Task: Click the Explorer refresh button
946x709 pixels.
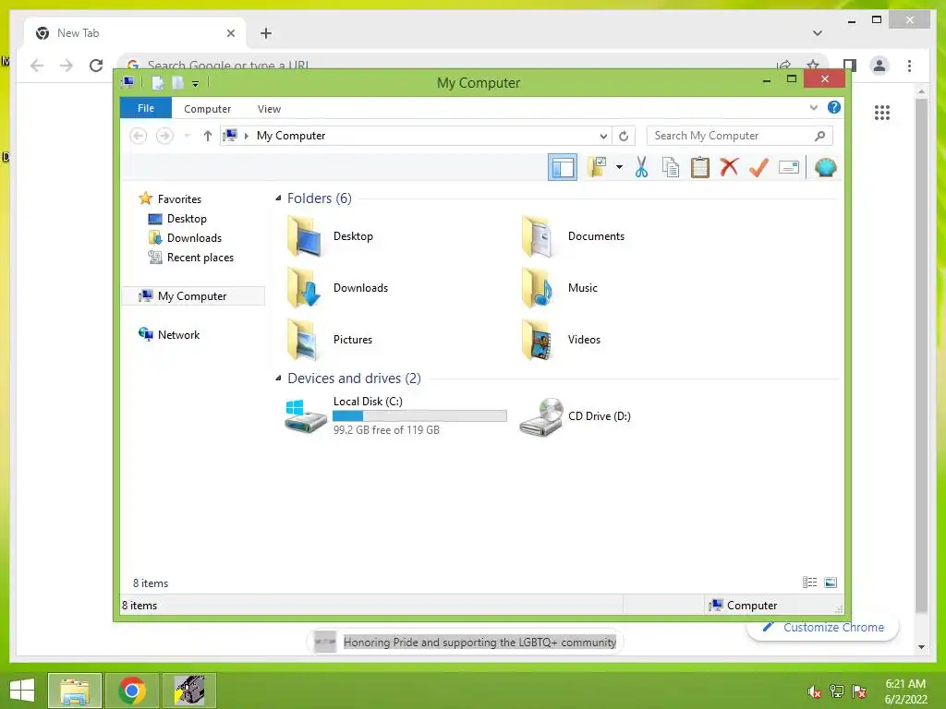Action: (x=624, y=136)
